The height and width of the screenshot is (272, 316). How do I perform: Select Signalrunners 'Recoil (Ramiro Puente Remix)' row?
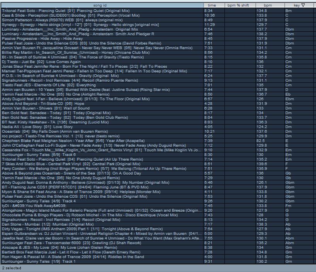pos(157,80)
